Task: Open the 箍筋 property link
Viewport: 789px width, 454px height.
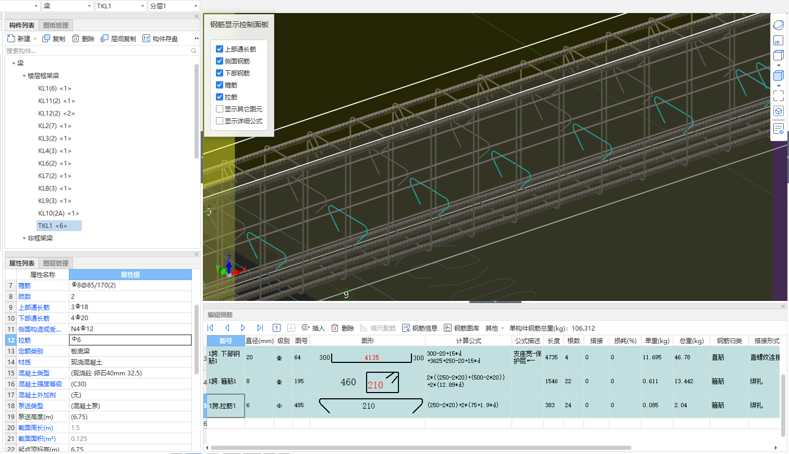Action: pos(25,285)
